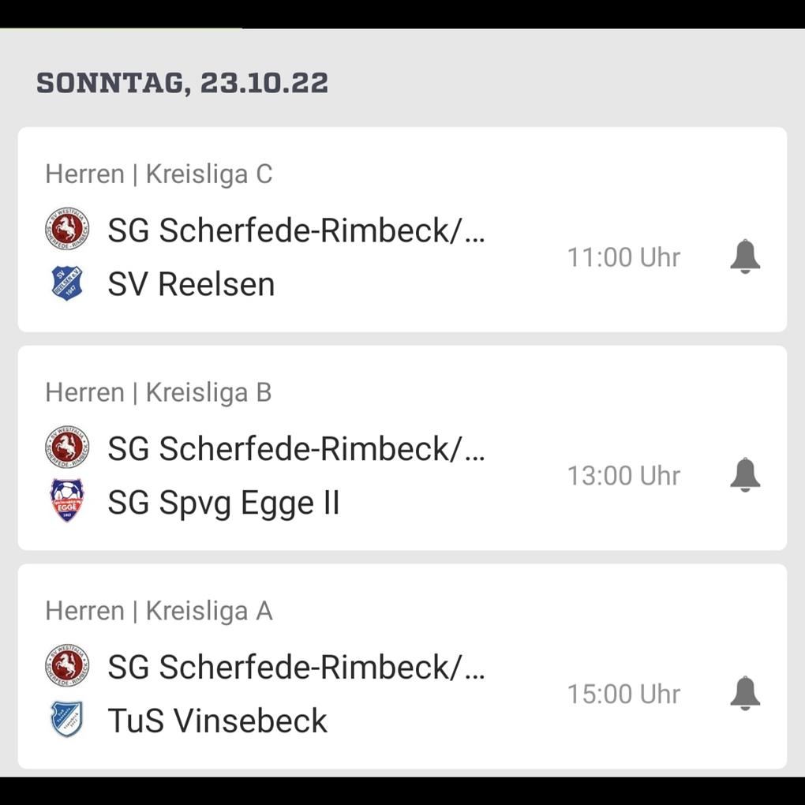Select SG Scherfede-Rimbeck team in Kreisliga C card
The image size is (805, 805).
tap(296, 230)
